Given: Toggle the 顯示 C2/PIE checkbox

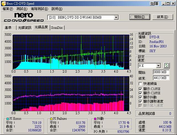Looking at the screenshot, I should [x=140, y=93].
